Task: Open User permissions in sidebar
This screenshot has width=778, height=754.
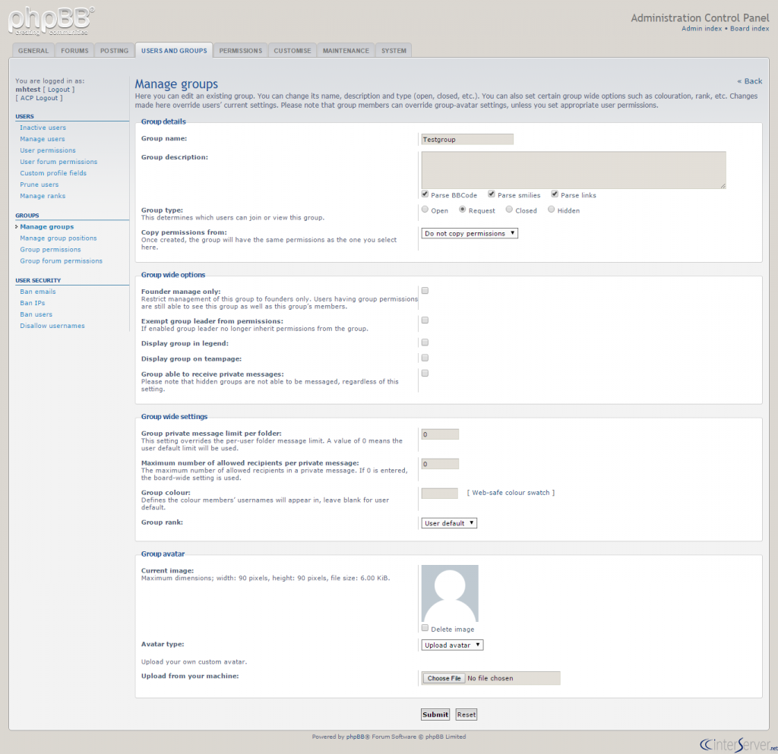Action: [48, 150]
